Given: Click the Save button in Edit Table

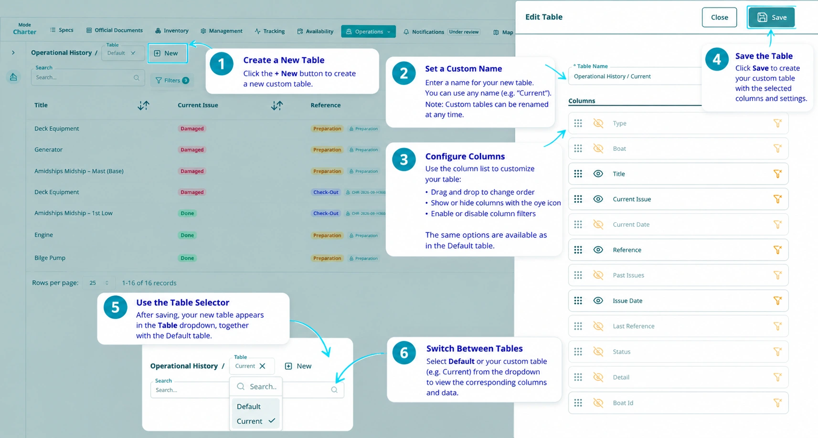Looking at the screenshot, I should coord(771,18).
